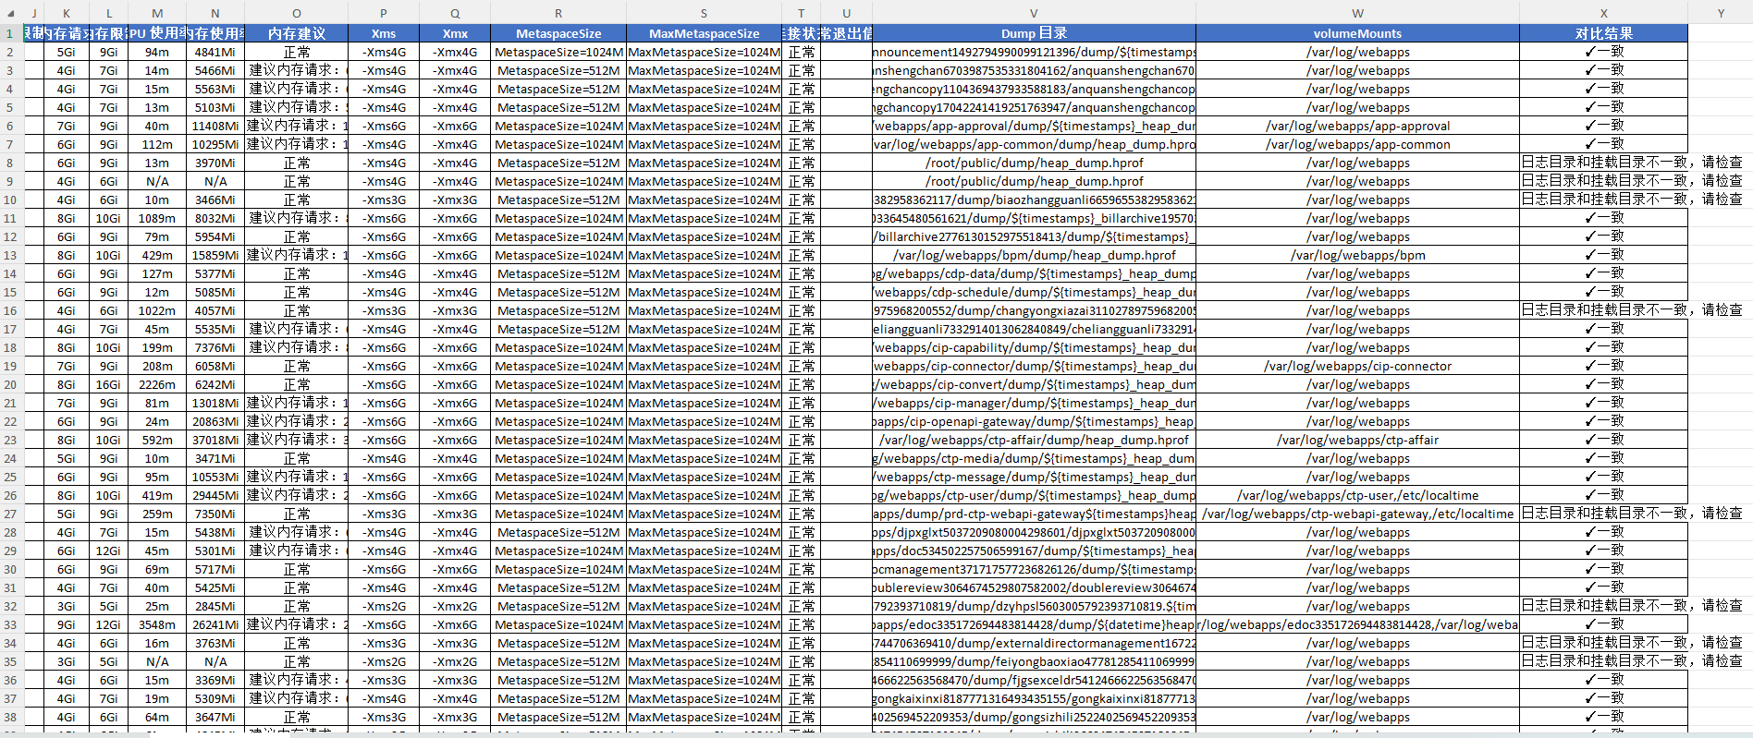Click the /var/log/webapps/bpm volumeMounts cell
Screen dimensions: 1753x738
click(x=1357, y=255)
